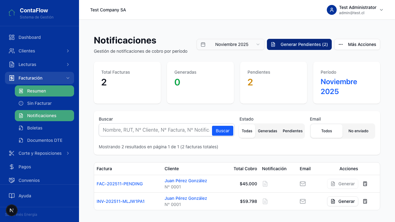This screenshot has height=222, width=395.
Task: Click the ContaFlow house logo icon
Action: pos(12,13)
